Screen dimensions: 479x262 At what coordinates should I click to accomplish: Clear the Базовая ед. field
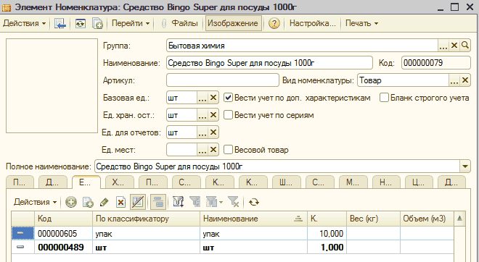pyautogui.click(x=213, y=98)
